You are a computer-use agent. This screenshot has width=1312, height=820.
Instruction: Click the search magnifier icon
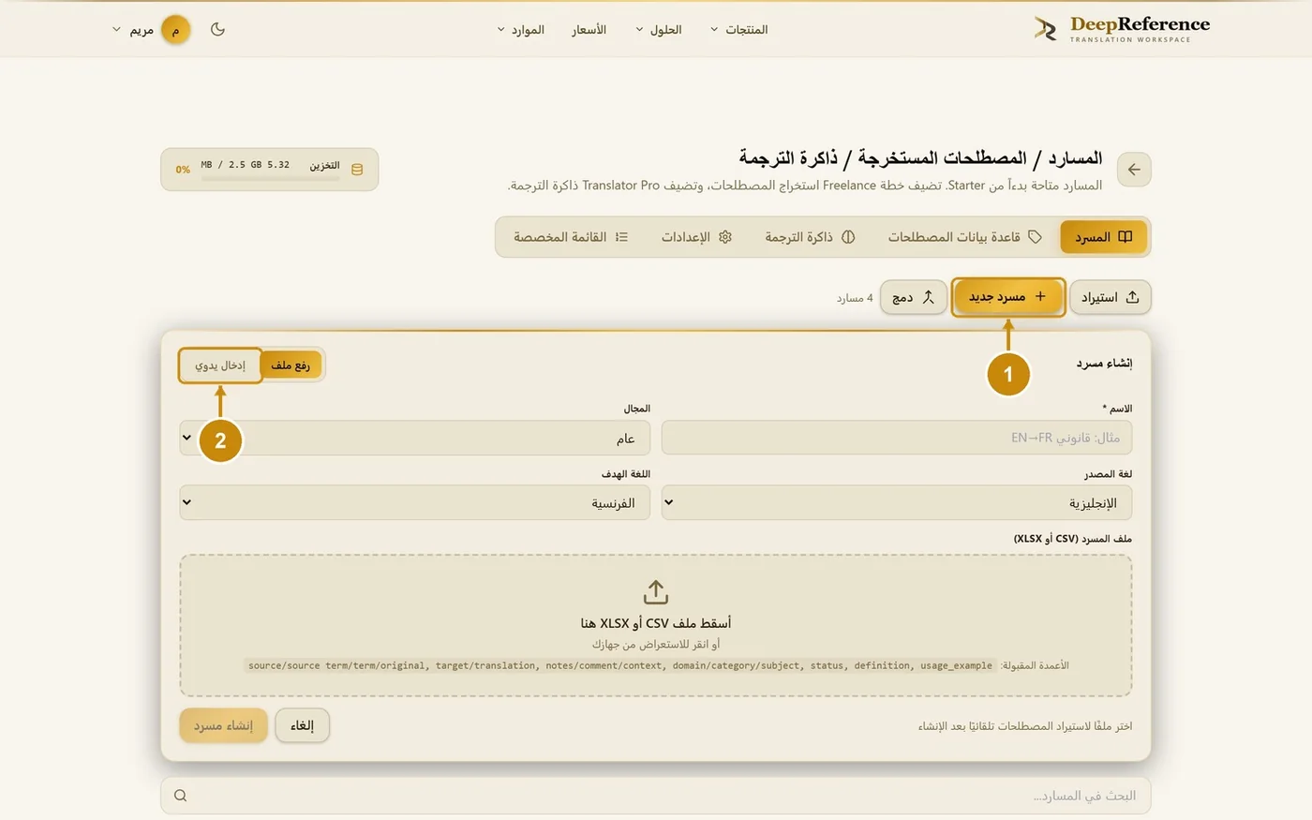point(181,796)
